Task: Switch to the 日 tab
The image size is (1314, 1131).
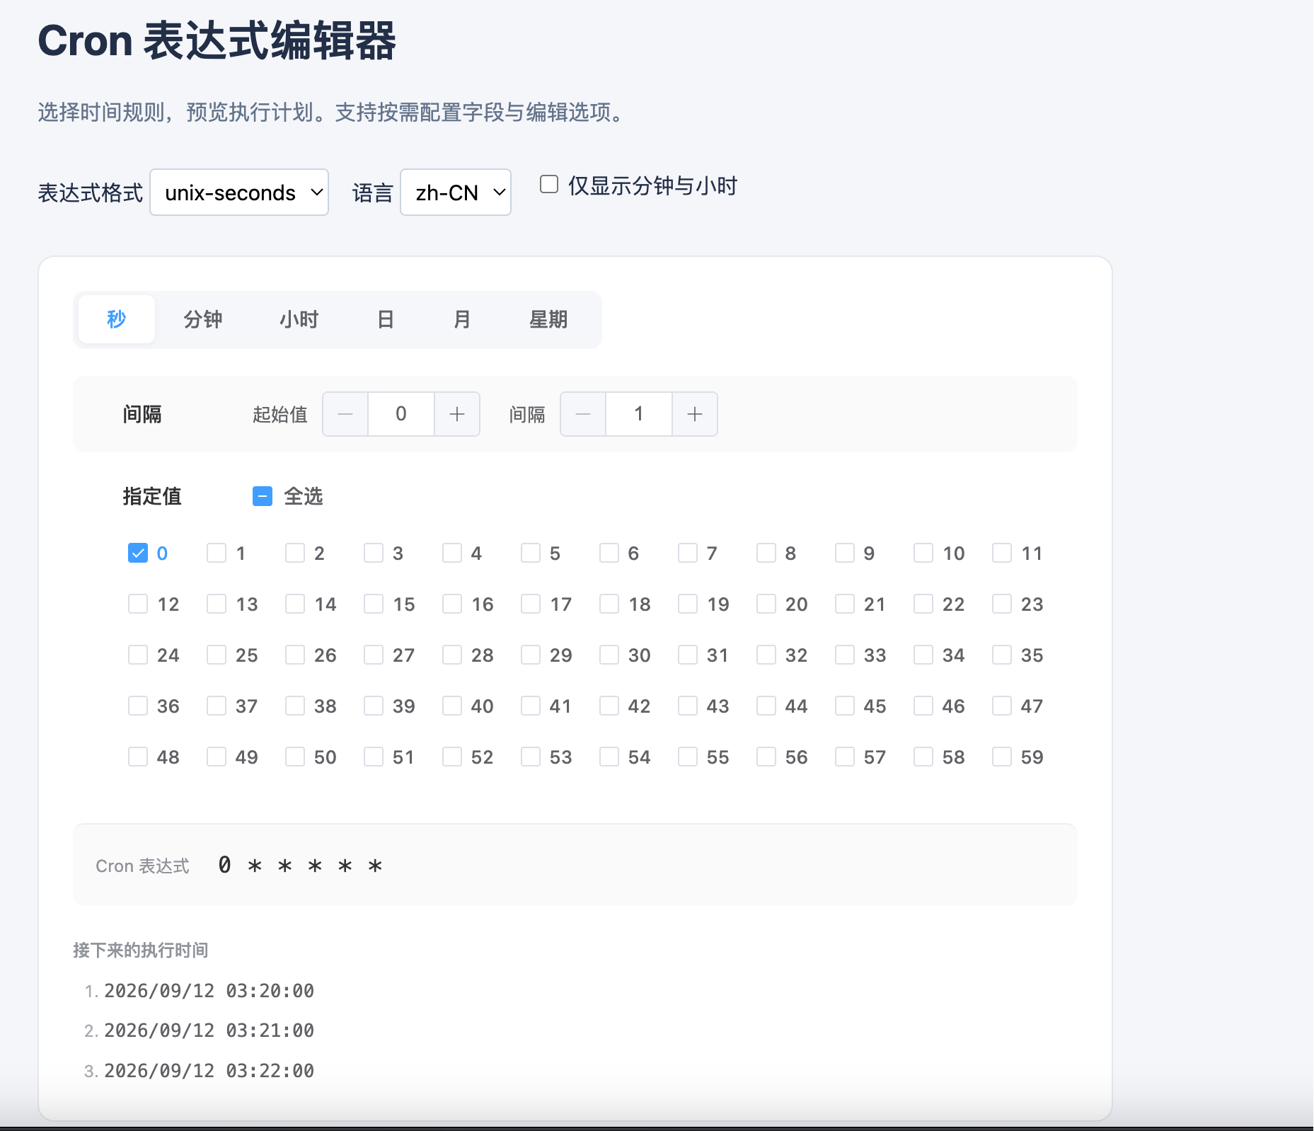Action: pyautogui.click(x=386, y=319)
